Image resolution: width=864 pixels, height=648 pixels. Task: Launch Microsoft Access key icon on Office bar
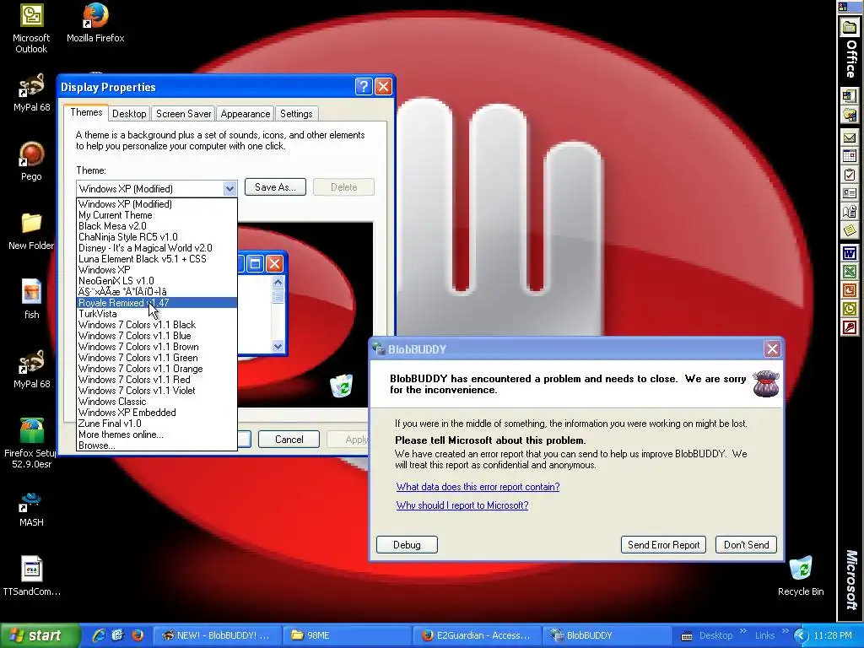[850, 328]
